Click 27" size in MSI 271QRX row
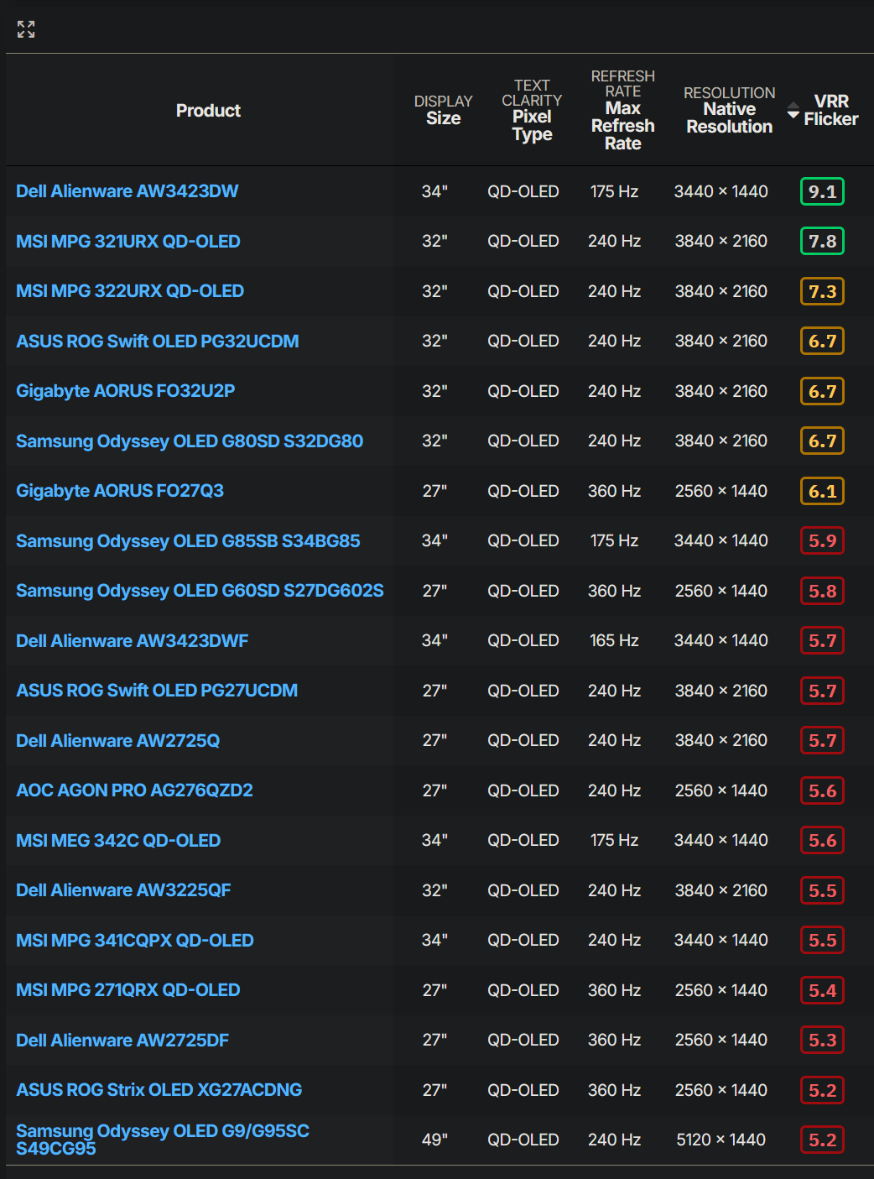 434,990
